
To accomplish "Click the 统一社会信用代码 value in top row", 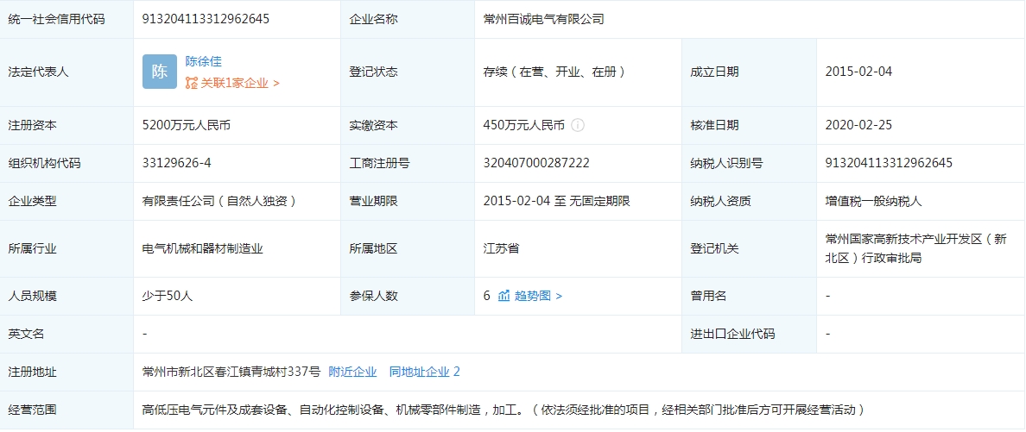I will (x=206, y=18).
